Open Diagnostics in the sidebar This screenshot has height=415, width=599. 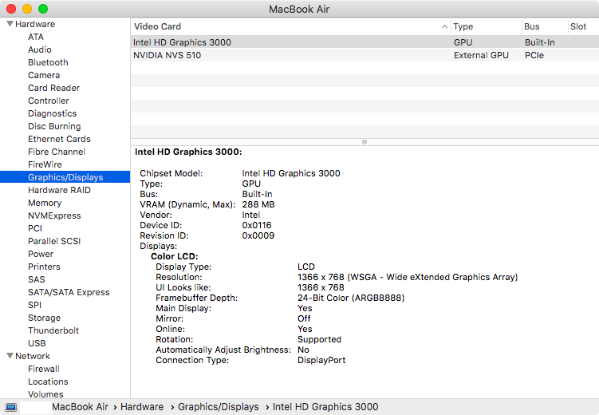[x=53, y=113]
